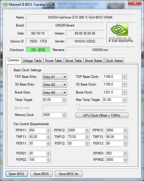Image resolution: width=144 pixels, height=181 pixels.
Task: Click the TMP13 stepper arrows
Action: [125, 137]
